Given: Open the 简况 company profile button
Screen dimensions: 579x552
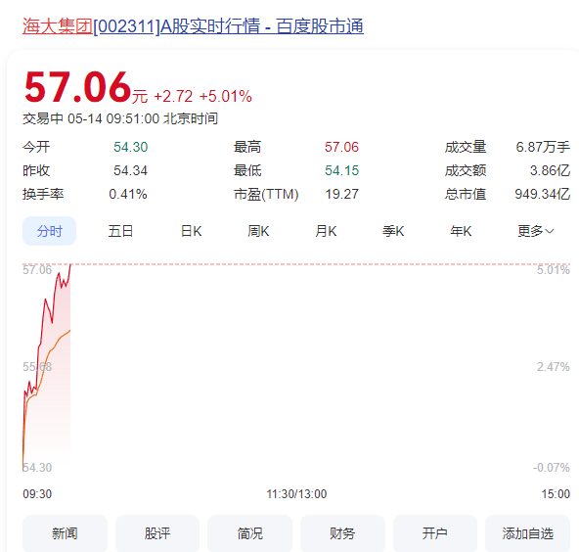Looking at the screenshot, I should [249, 533].
